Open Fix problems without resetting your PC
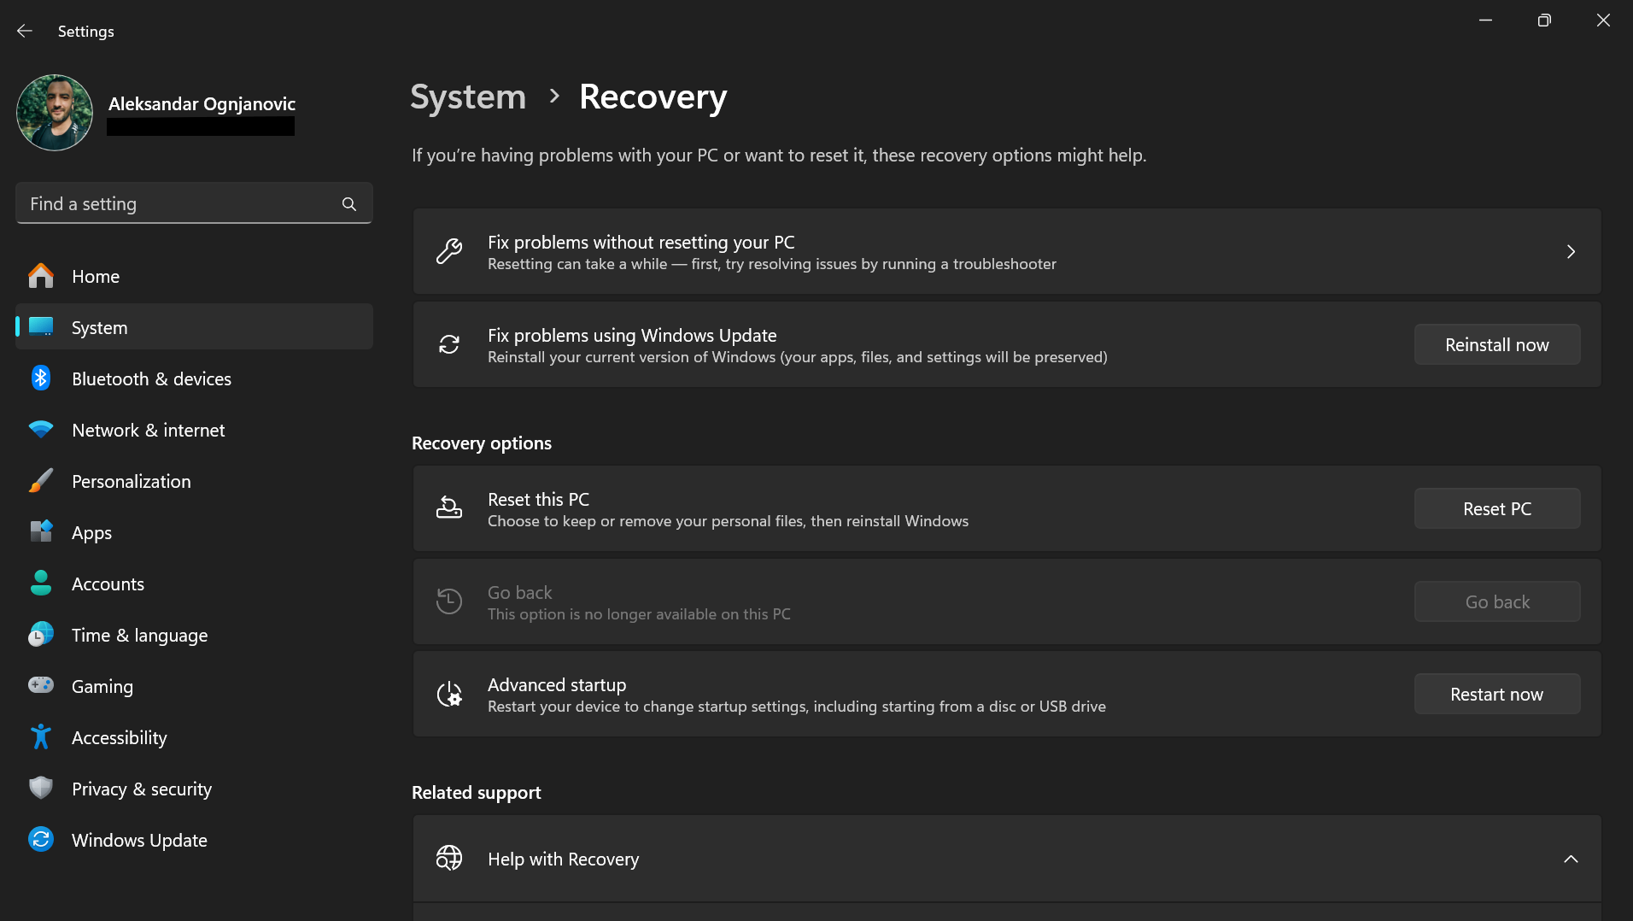1633x921 pixels. (1007, 252)
